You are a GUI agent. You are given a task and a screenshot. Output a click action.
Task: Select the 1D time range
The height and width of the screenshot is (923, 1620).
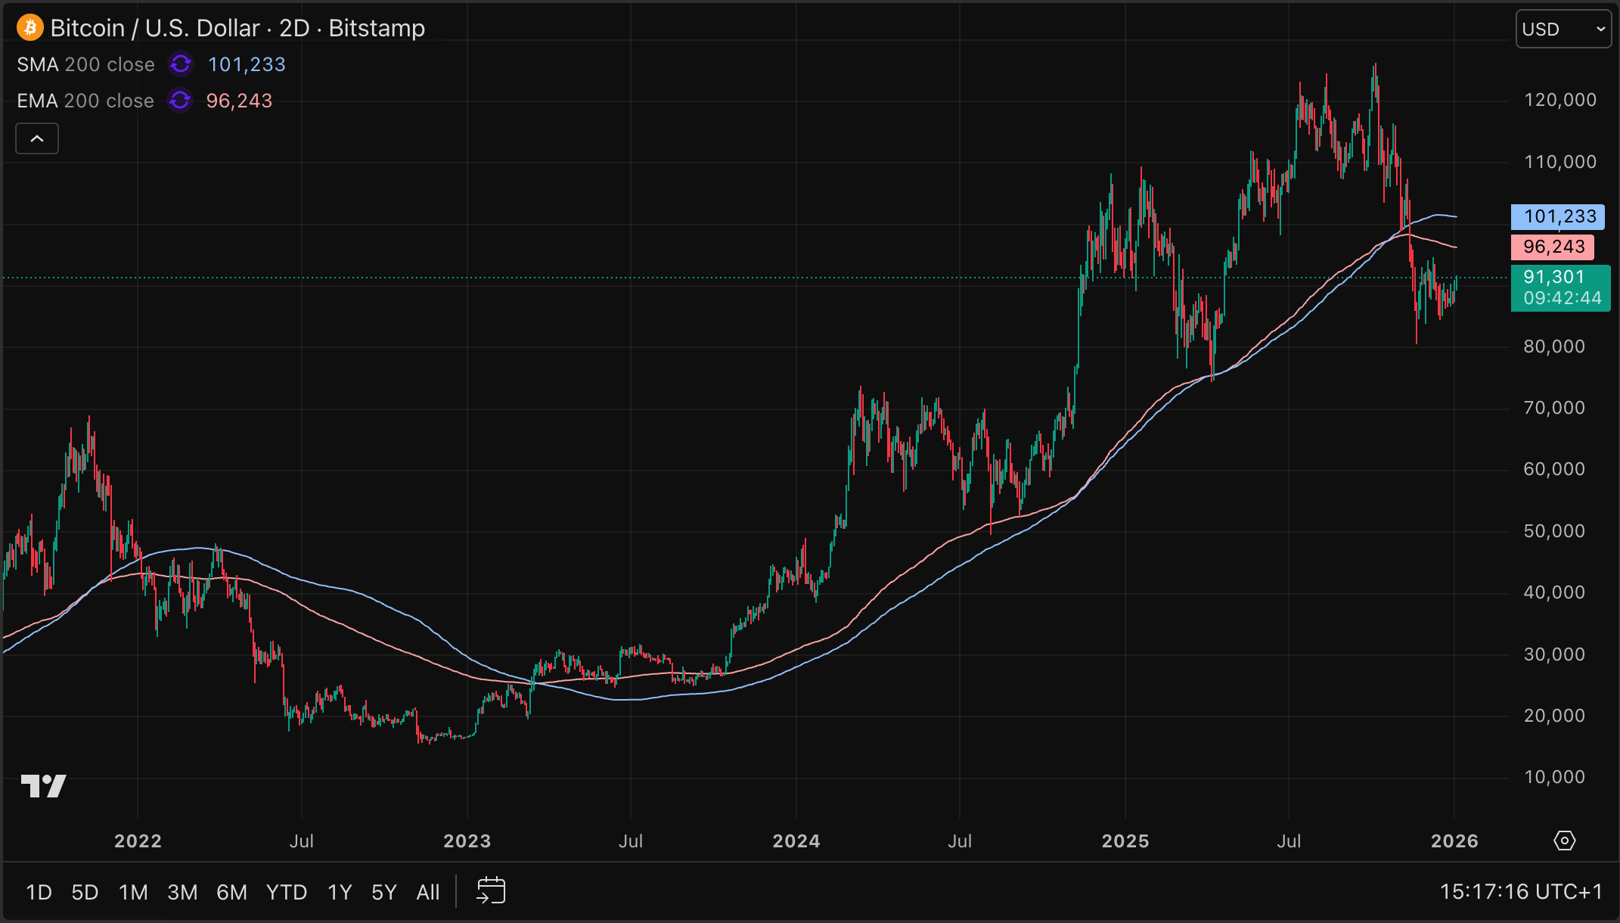[x=39, y=893]
